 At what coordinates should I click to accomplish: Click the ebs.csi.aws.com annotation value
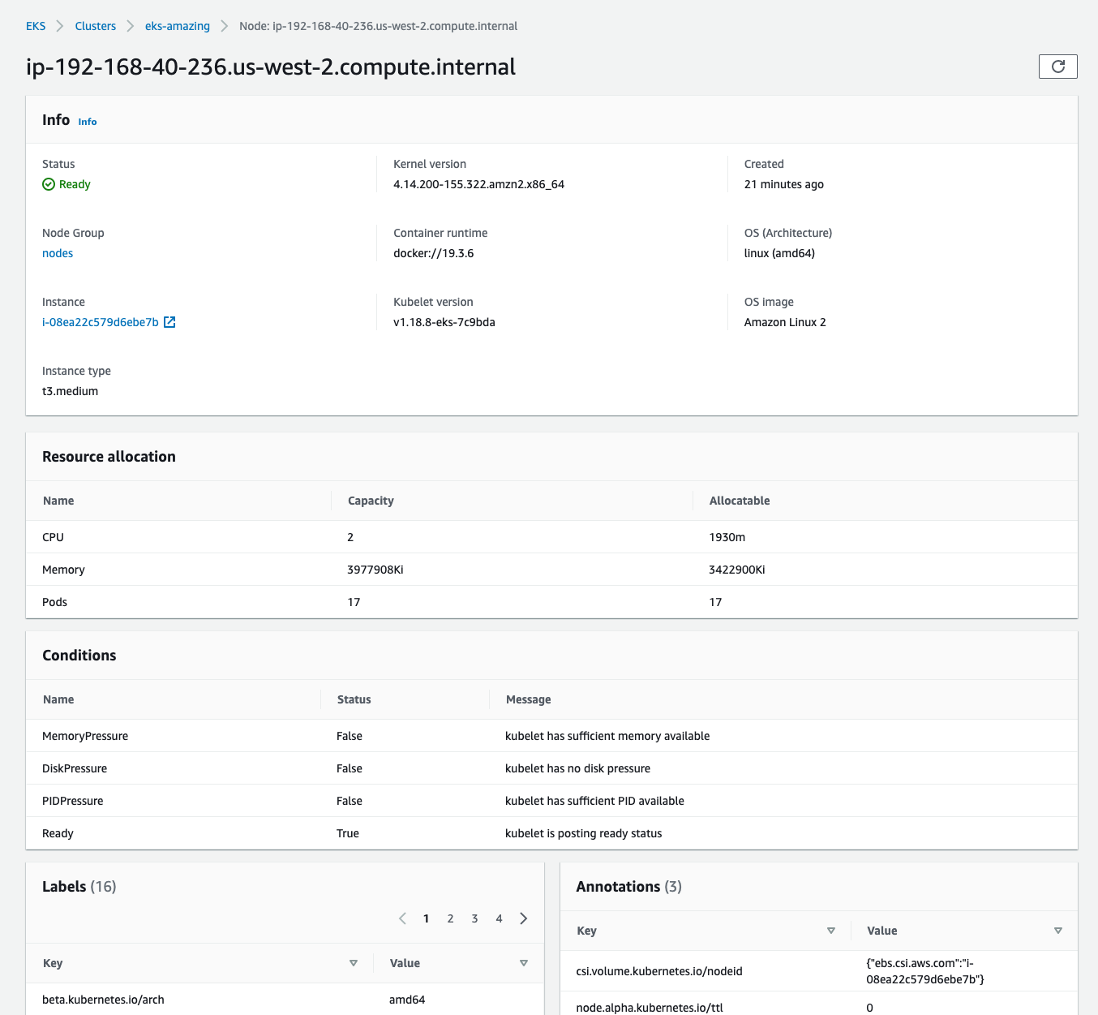(925, 971)
